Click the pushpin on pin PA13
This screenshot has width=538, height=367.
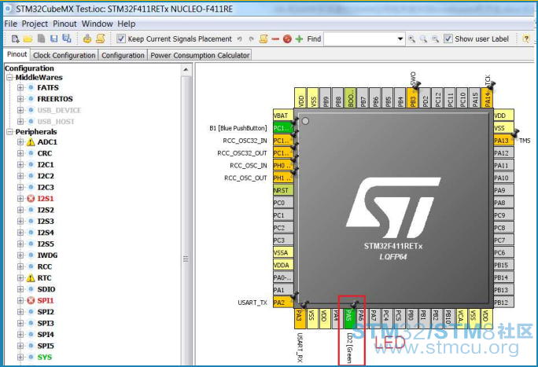pyautogui.click(x=514, y=134)
